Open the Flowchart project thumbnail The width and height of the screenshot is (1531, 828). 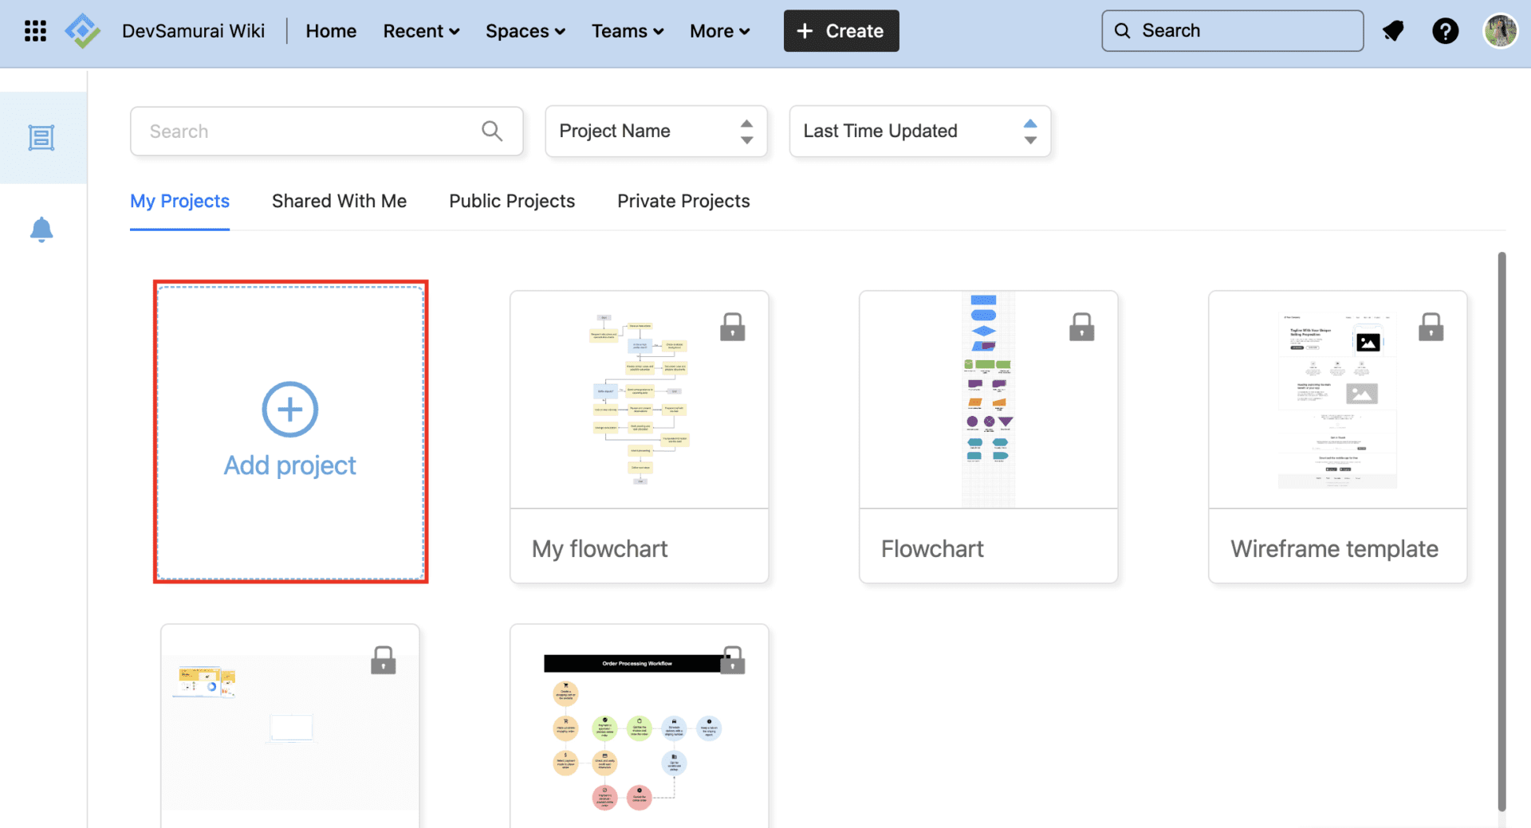point(988,398)
